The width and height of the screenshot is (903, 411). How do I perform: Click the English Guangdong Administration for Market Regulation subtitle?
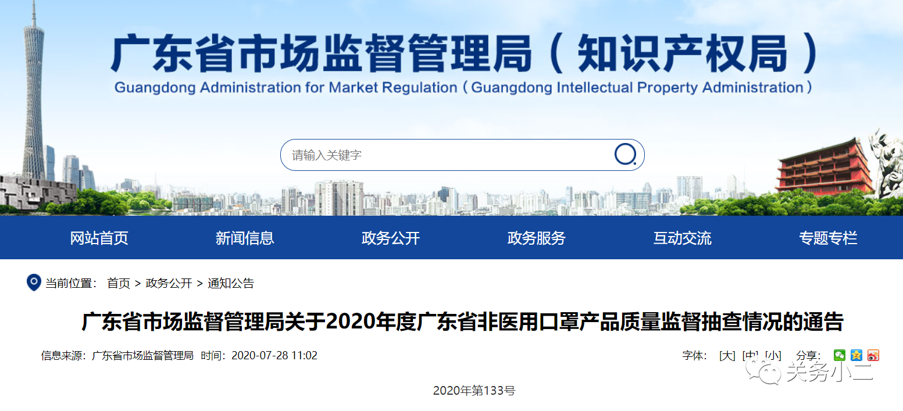(463, 88)
